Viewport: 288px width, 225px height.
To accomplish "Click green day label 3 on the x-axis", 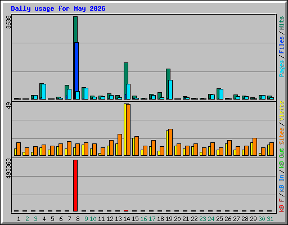I will click(x=35, y=219).
